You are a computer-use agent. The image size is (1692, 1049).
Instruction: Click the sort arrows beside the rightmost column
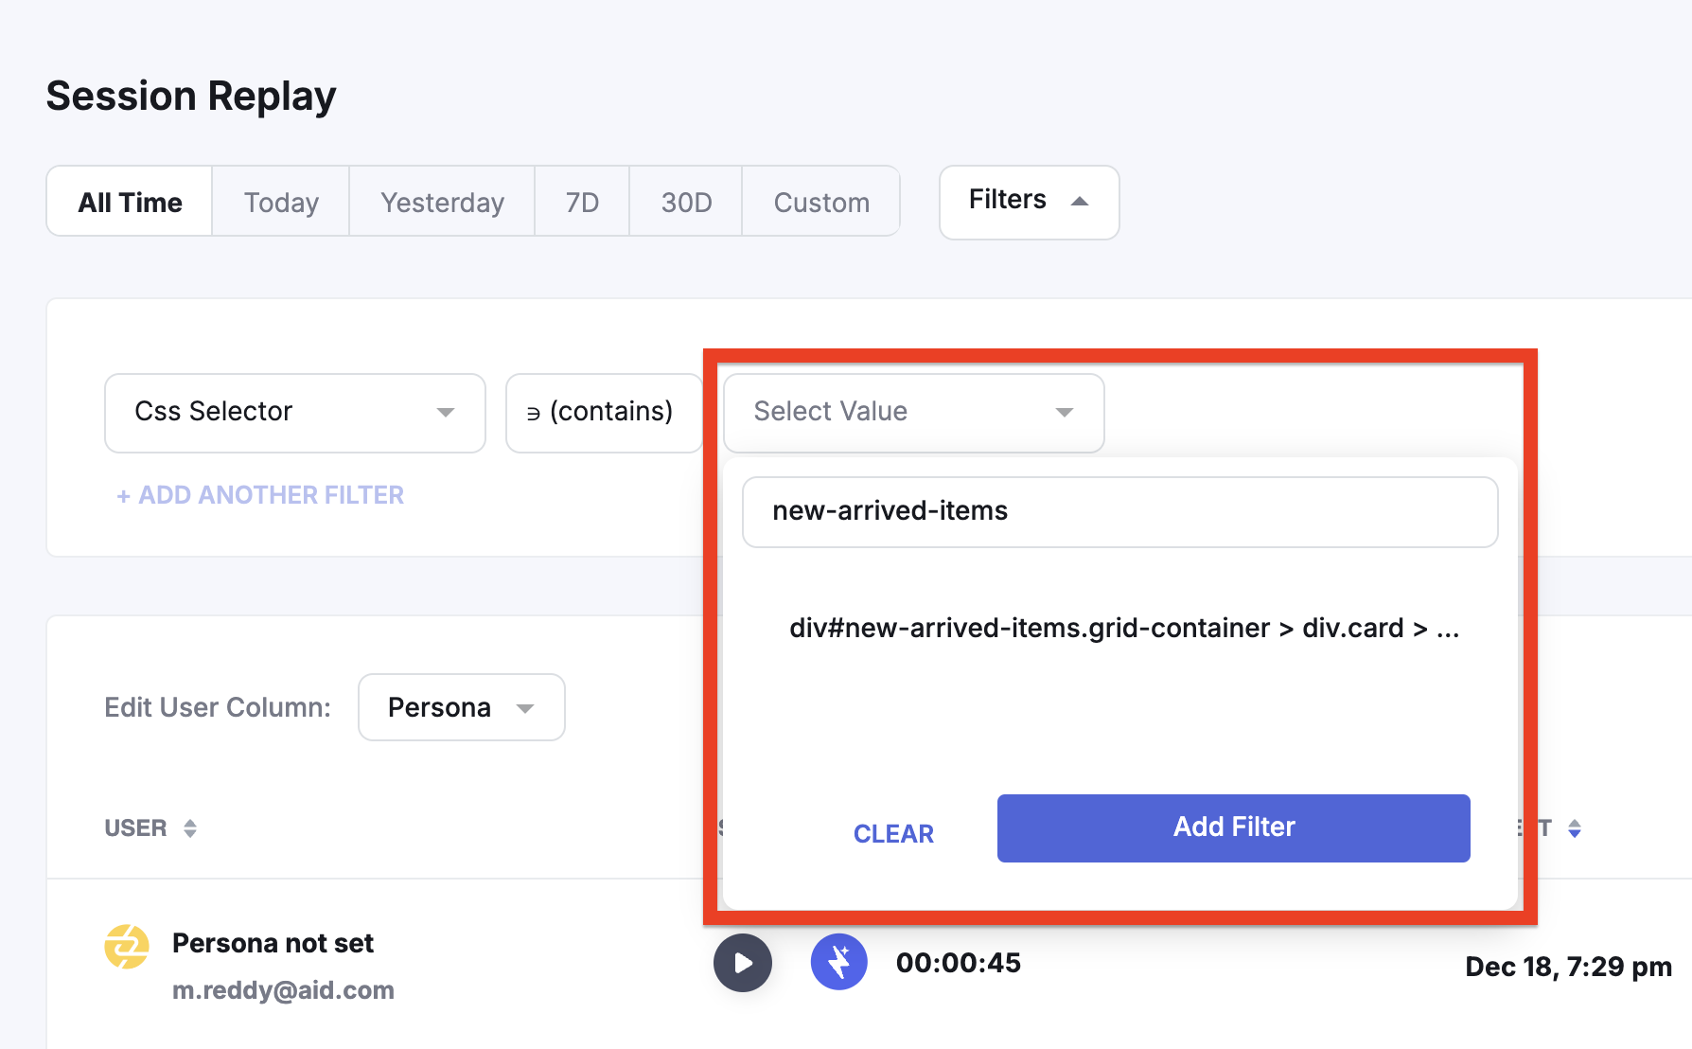pos(1575,828)
